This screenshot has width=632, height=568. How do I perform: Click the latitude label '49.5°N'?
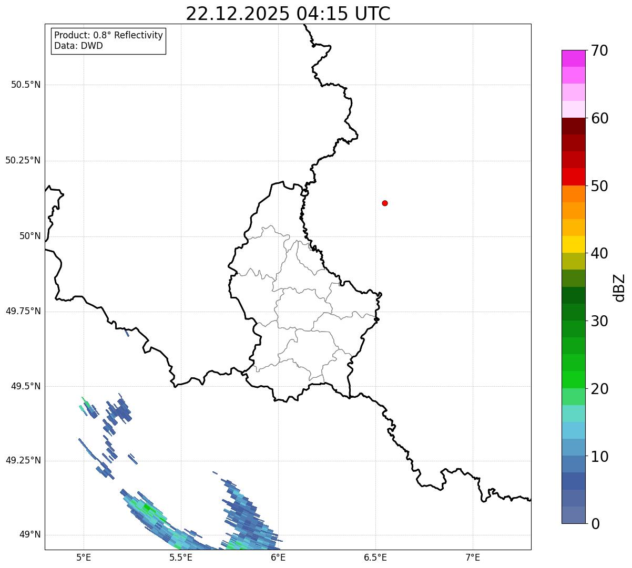coord(26,386)
